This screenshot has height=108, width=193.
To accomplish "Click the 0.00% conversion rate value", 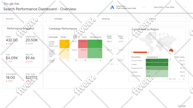I will (x=121, y=60).
